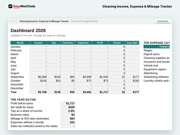Screen dimensions: 180x135
Task: Select the Insurance and bonding category row
Action: point(157,62)
